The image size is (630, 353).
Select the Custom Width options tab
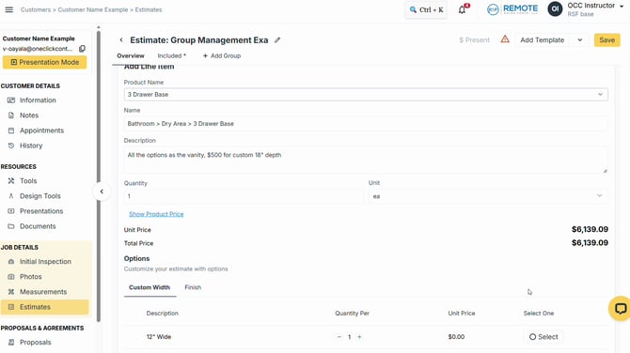pyautogui.click(x=150, y=287)
